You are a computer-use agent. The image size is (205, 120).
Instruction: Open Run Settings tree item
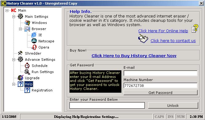43,72
